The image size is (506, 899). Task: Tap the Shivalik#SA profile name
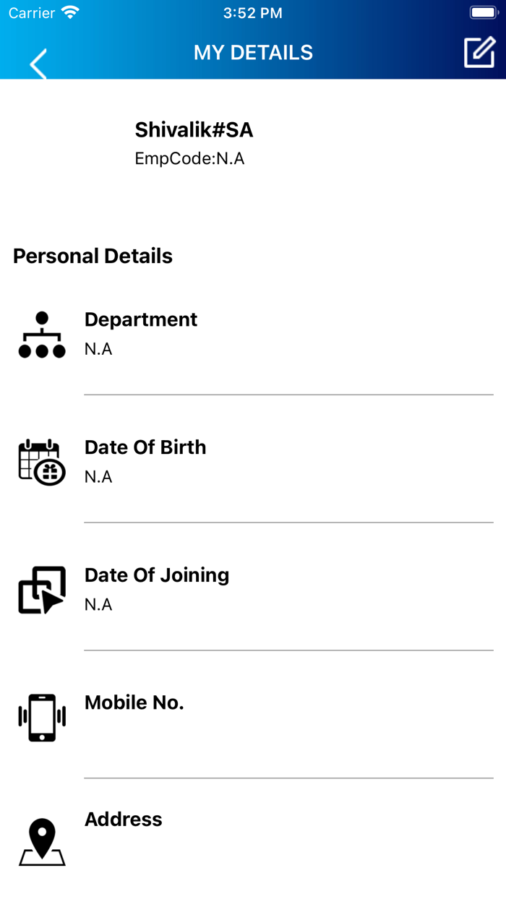point(194,130)
